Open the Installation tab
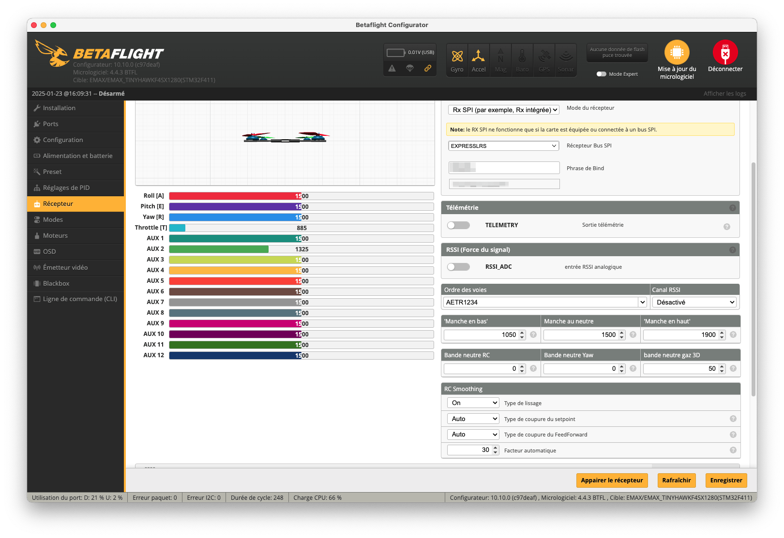The image size is (784, 538). coord(75,108)
